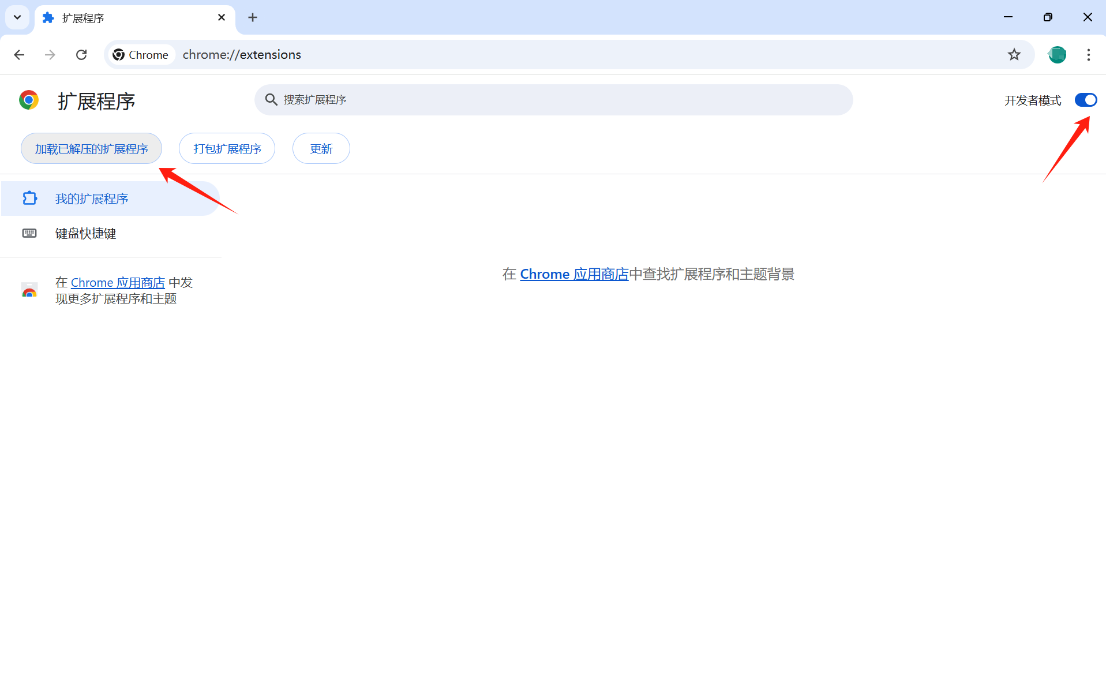Click the 打包扩展程序 button

point(227,149)
